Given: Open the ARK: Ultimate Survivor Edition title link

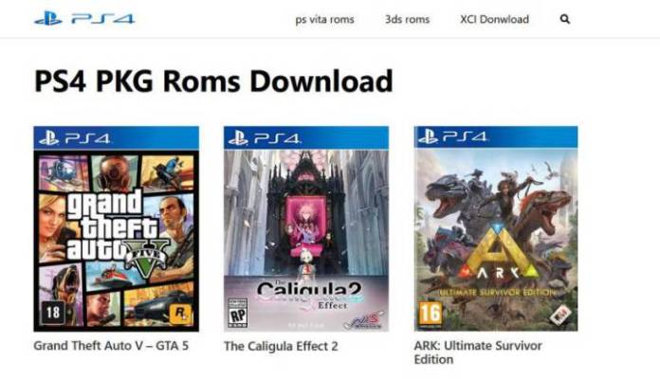Looking at the screenshot, I should 478,352.
